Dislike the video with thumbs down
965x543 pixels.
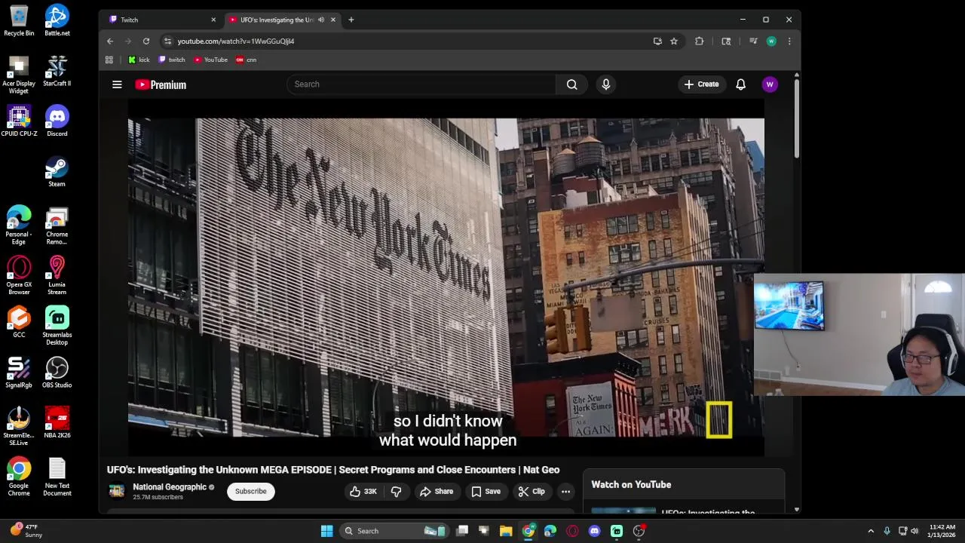[x=396, y=492]
